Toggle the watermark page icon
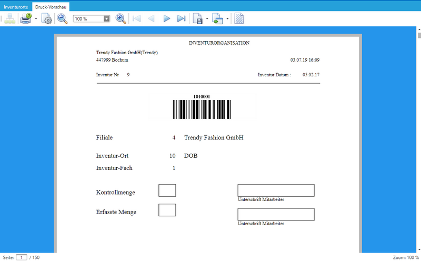 point(239,18)
